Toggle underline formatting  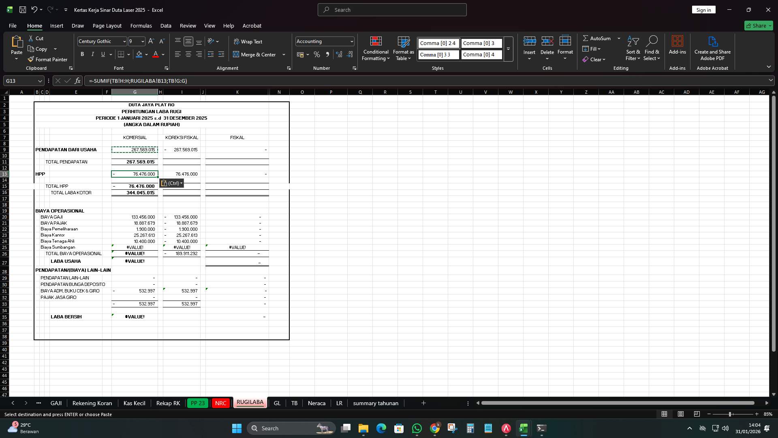point(103,54)
